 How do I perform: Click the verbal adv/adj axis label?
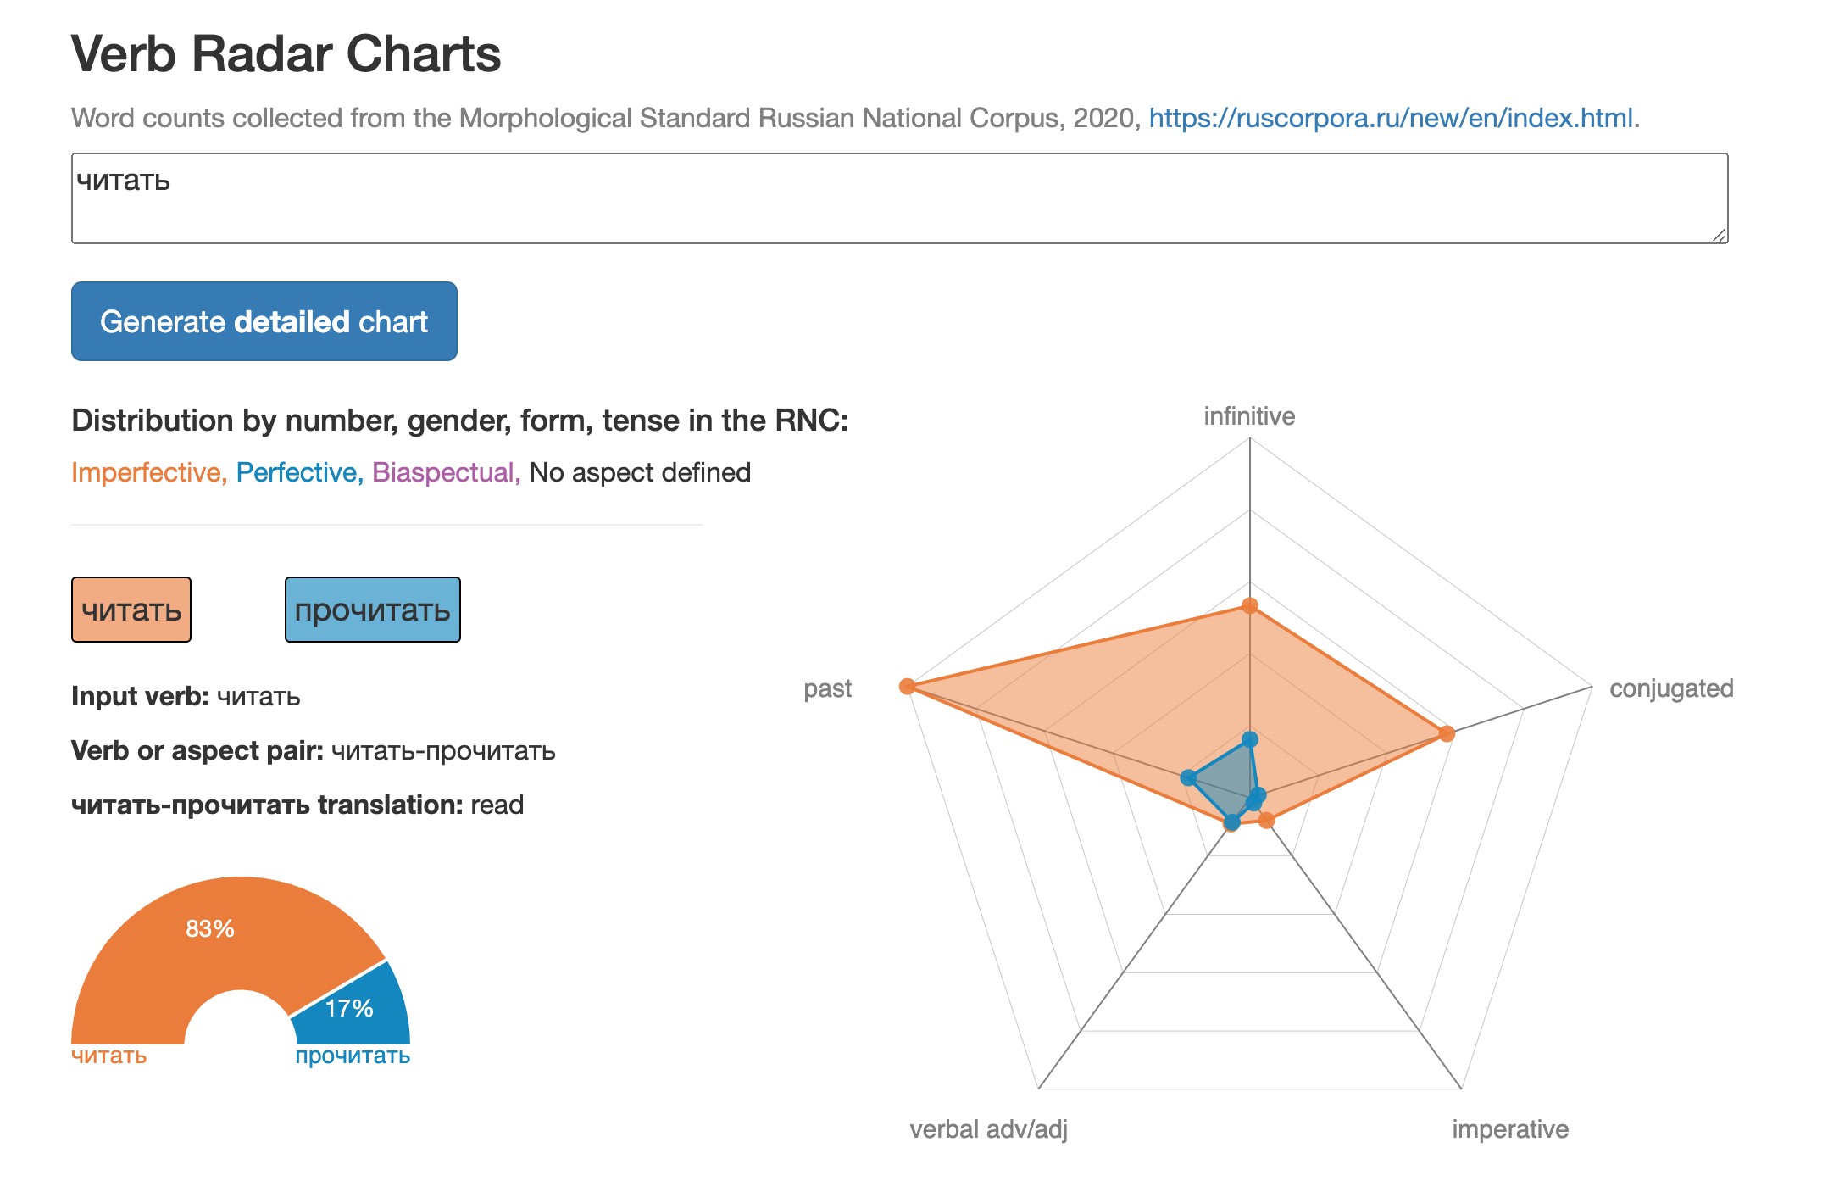click(x=988, y=1129)
